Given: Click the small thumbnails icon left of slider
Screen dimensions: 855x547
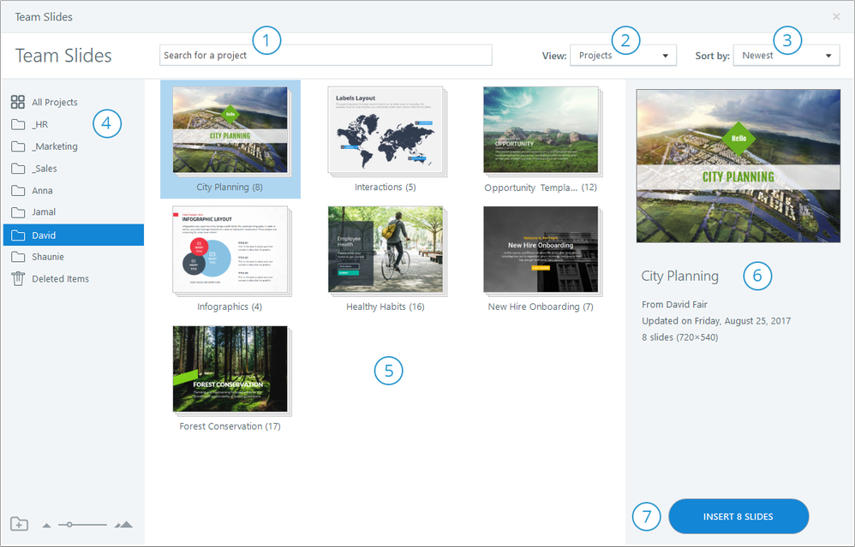Looking at the screenshot, I should tap(46, 525).
